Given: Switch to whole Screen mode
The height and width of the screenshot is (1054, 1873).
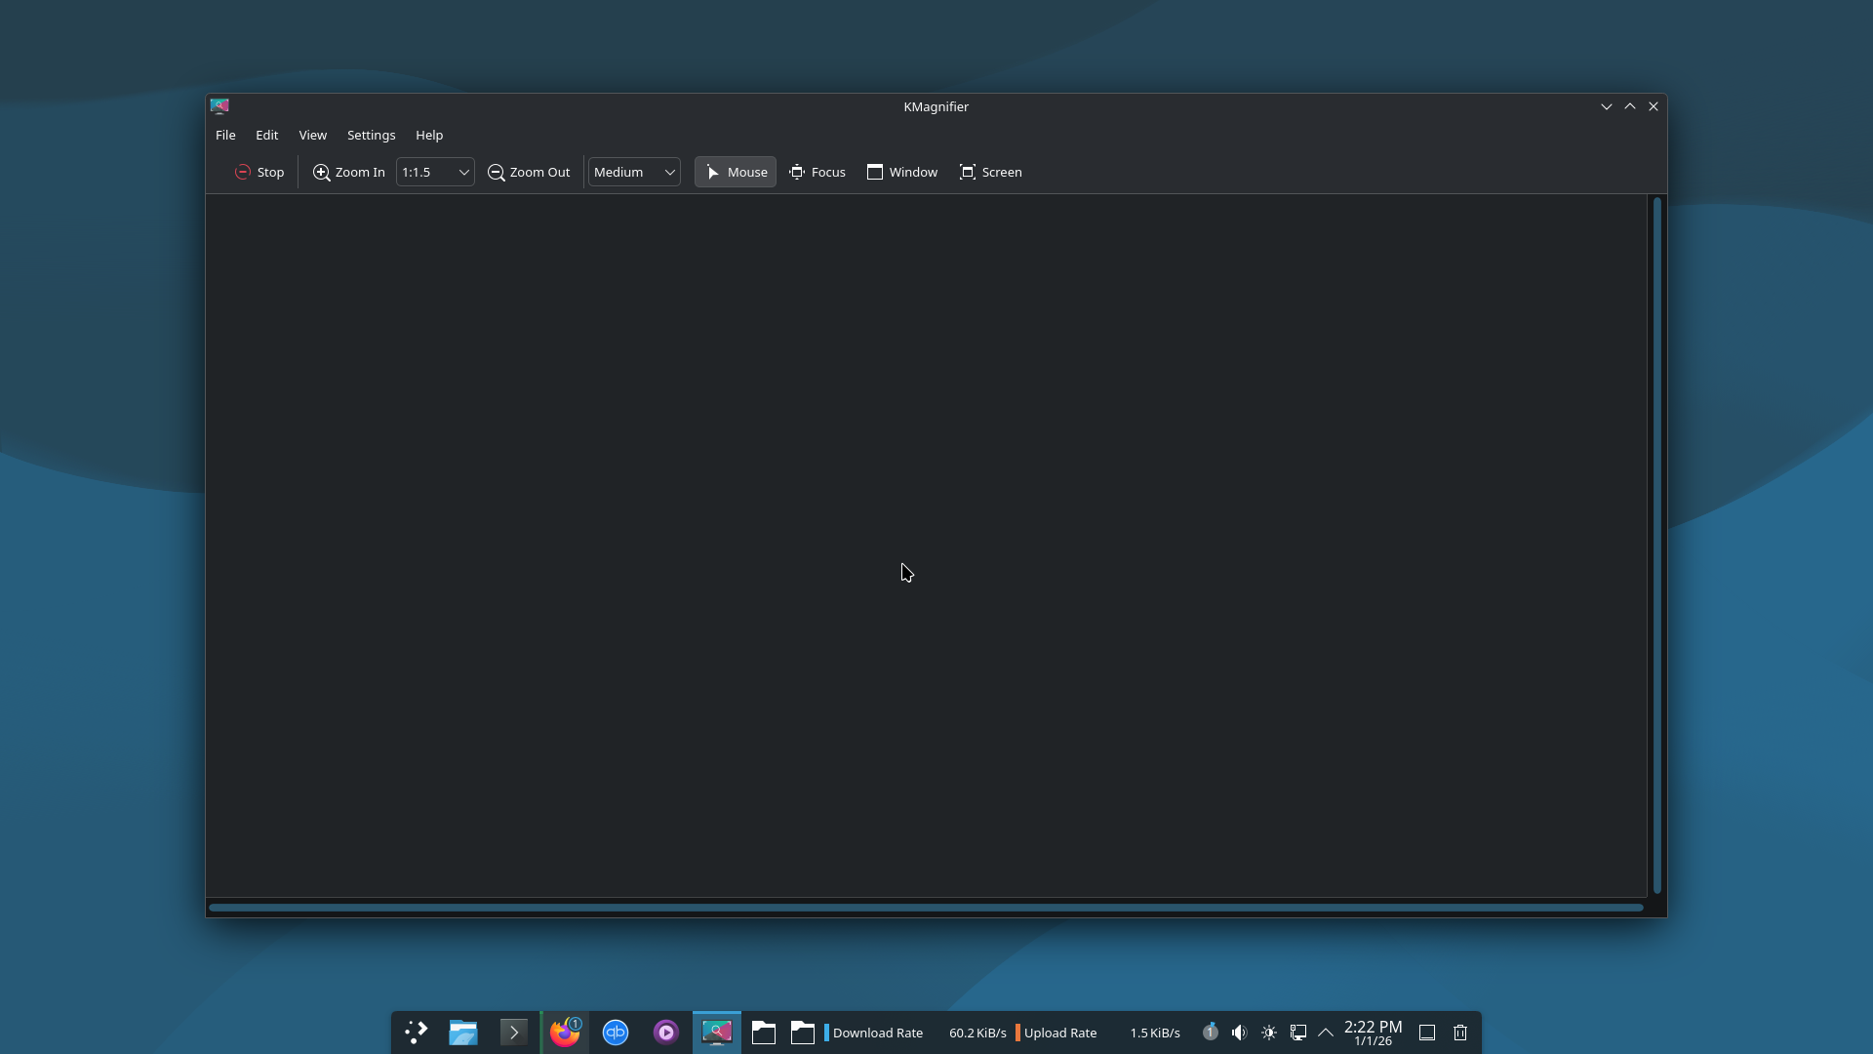Looking at the screenshot, I should (x=991, y=172).
